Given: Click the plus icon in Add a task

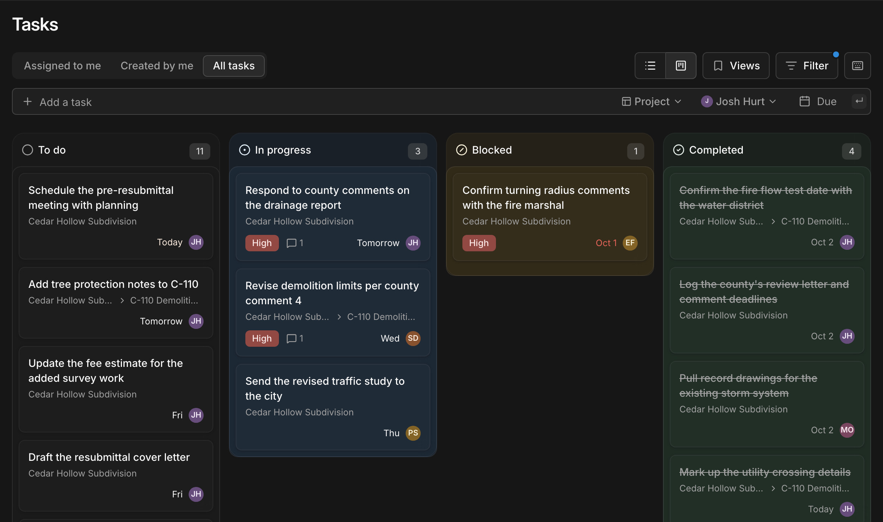Looking at the screenshot, I should [x=28, y=101].
